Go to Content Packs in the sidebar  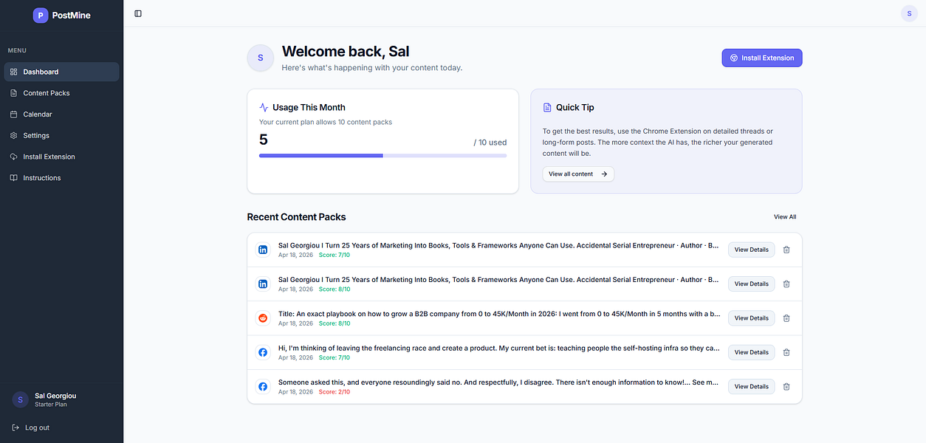[x=61, y=93]
